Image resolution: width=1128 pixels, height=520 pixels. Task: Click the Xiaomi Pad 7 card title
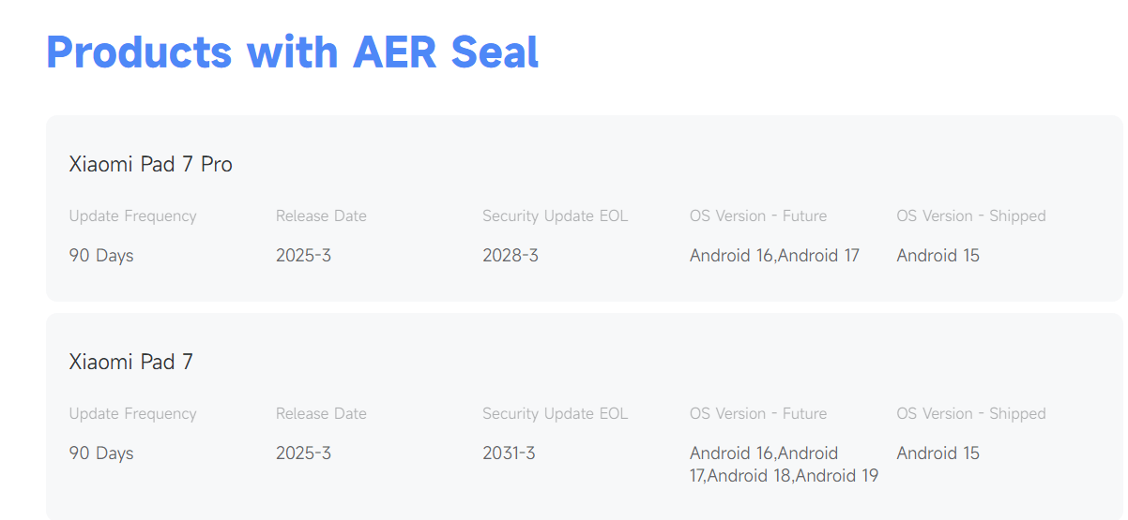130,362
